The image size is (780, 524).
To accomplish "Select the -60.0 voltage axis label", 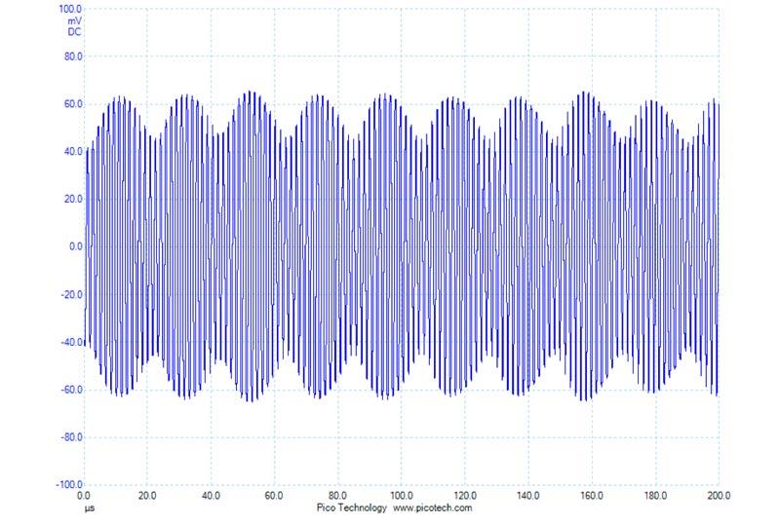I will pos(71,390).
